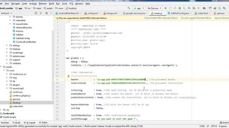Viewport: 229px width, 128px height.
Task: Select AbstractExecutor class in tree
Action: tap(23, 28)
